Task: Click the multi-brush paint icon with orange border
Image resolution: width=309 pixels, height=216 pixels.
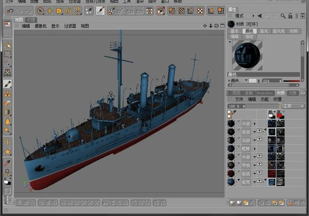Action: (x=161, y=11)
